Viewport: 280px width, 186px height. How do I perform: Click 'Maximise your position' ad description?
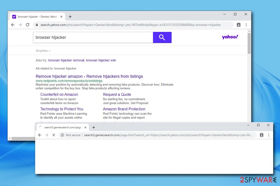pyautogui.click(x=104, y=86)
